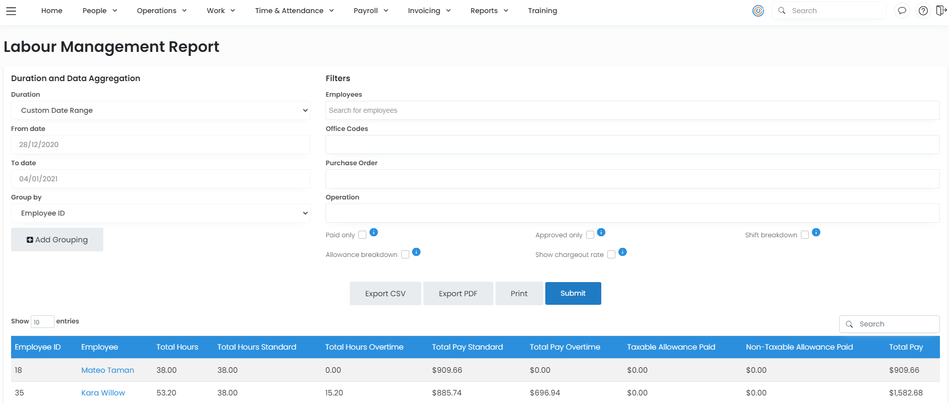
Task: Click the Office Codes field
Action: (x=632, y=145)
